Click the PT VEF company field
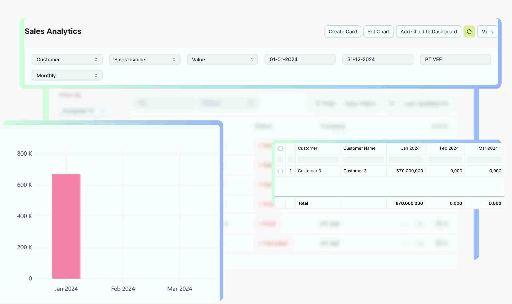 455,59
